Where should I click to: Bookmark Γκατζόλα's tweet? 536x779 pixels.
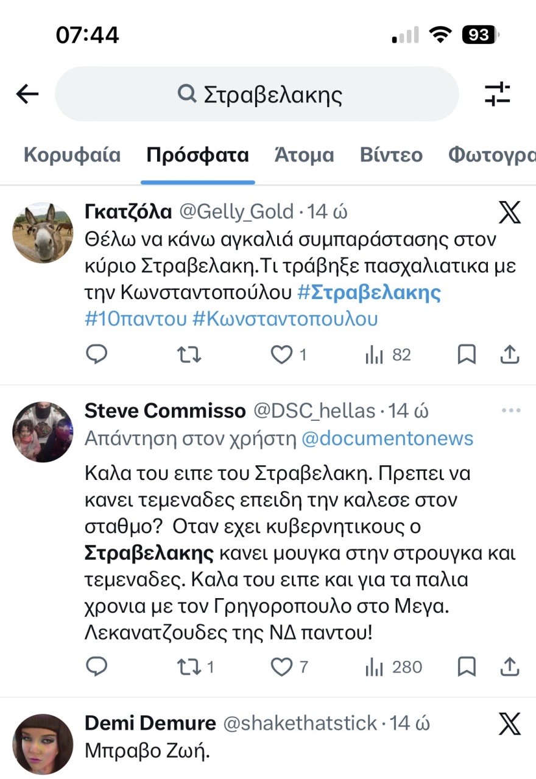[467, 354]
